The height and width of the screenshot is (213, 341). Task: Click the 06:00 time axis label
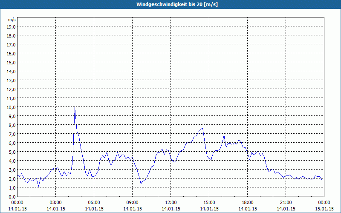[x=94, y=203]
